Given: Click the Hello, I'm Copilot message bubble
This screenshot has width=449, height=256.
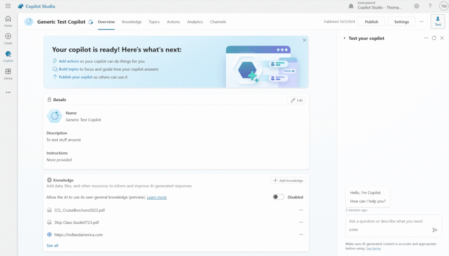Looking at the screenshot, I should tap(368, 197).
